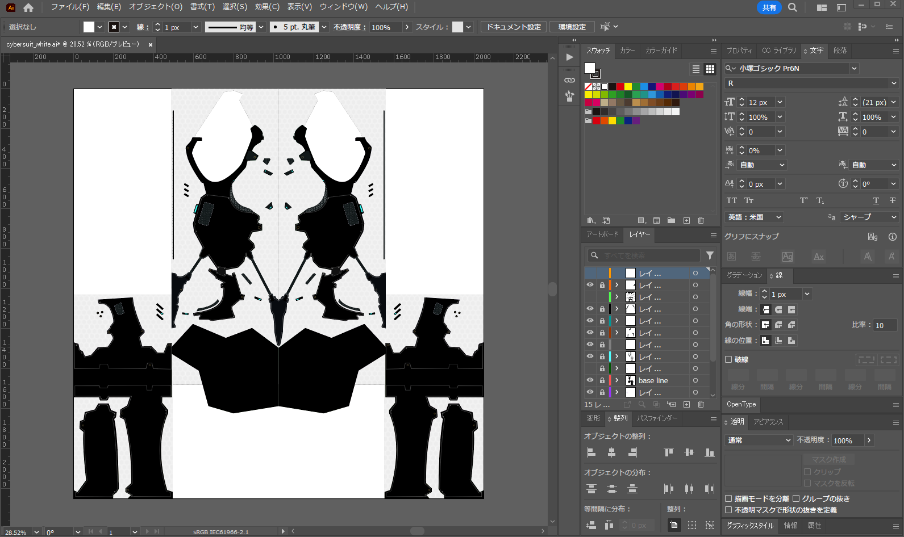Pick the red swatch in the top swatch row
This screenshot has width=904, height=537.
620,87
